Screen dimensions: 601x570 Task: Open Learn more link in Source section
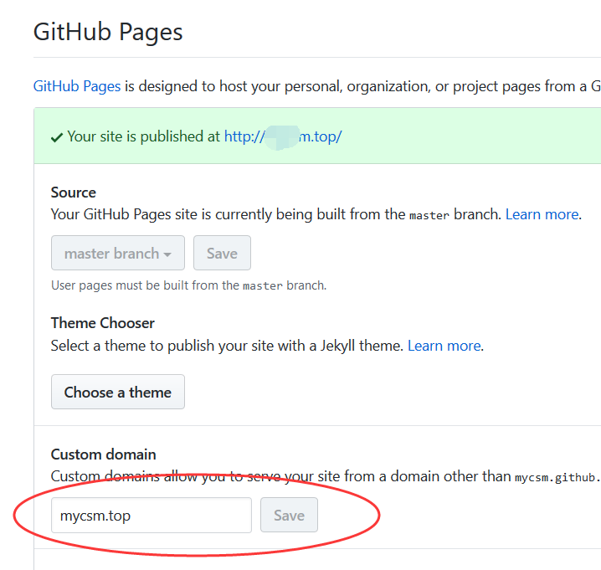click(x=542, y=214)
